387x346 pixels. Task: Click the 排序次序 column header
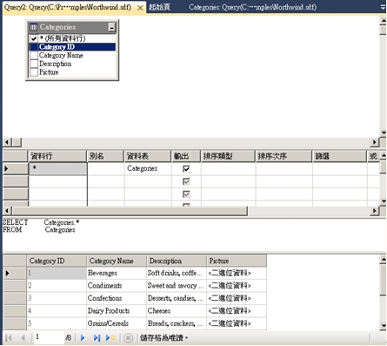tap(284, 156)
